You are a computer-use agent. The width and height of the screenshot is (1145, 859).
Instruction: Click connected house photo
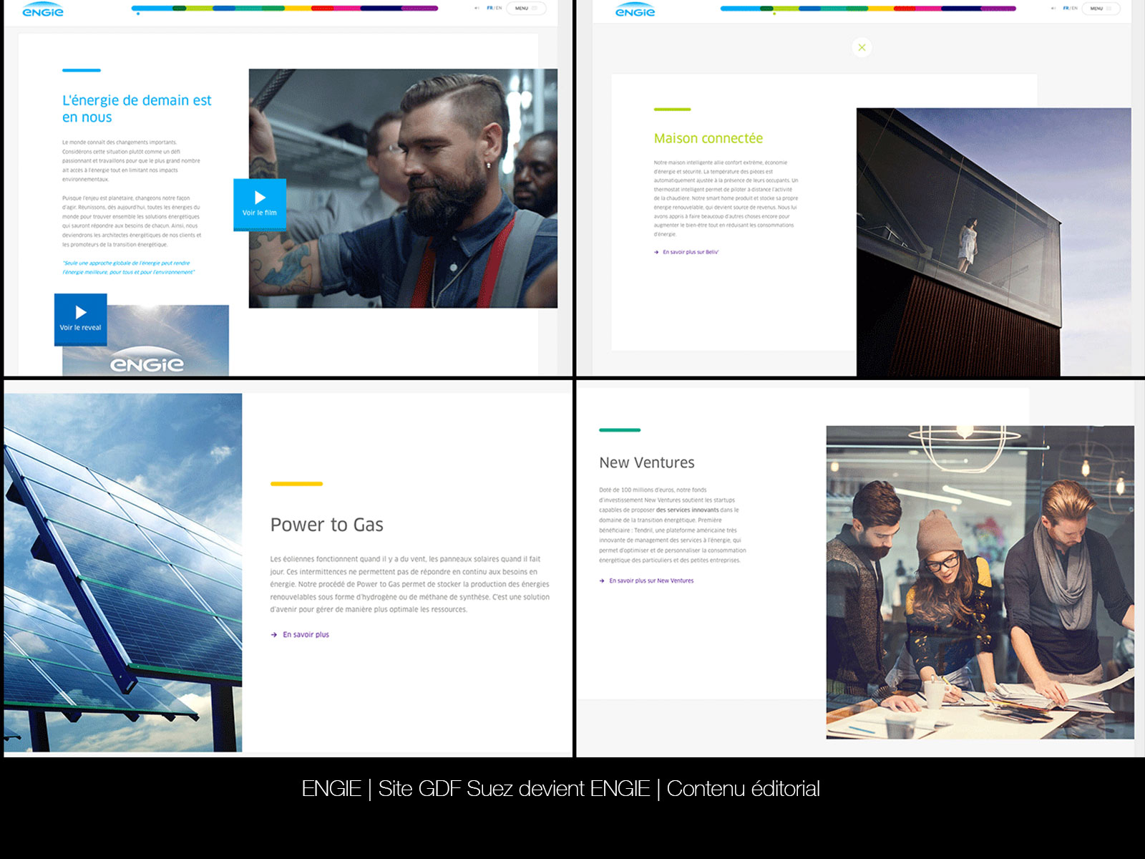click(994, 242)
